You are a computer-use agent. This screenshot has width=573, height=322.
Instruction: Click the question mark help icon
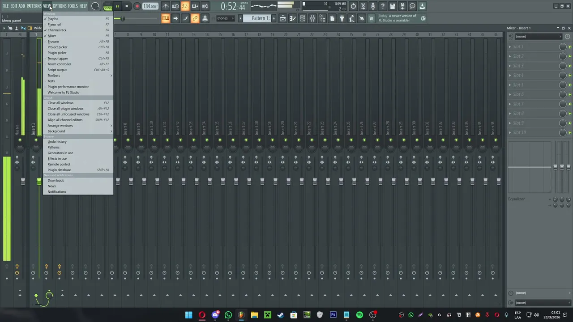[x=383, y=6]
